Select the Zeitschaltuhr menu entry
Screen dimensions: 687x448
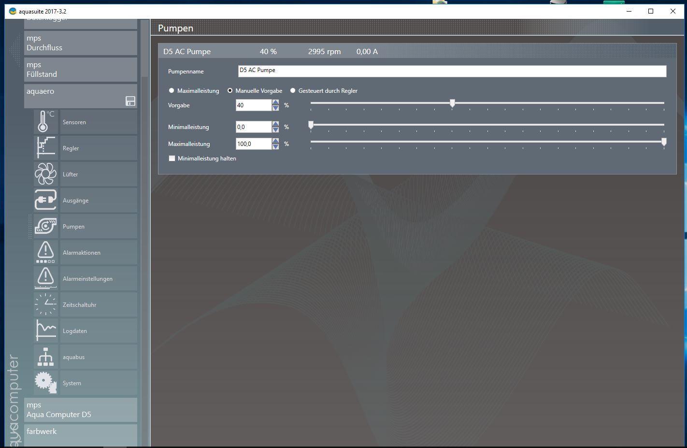coord(99,304)
